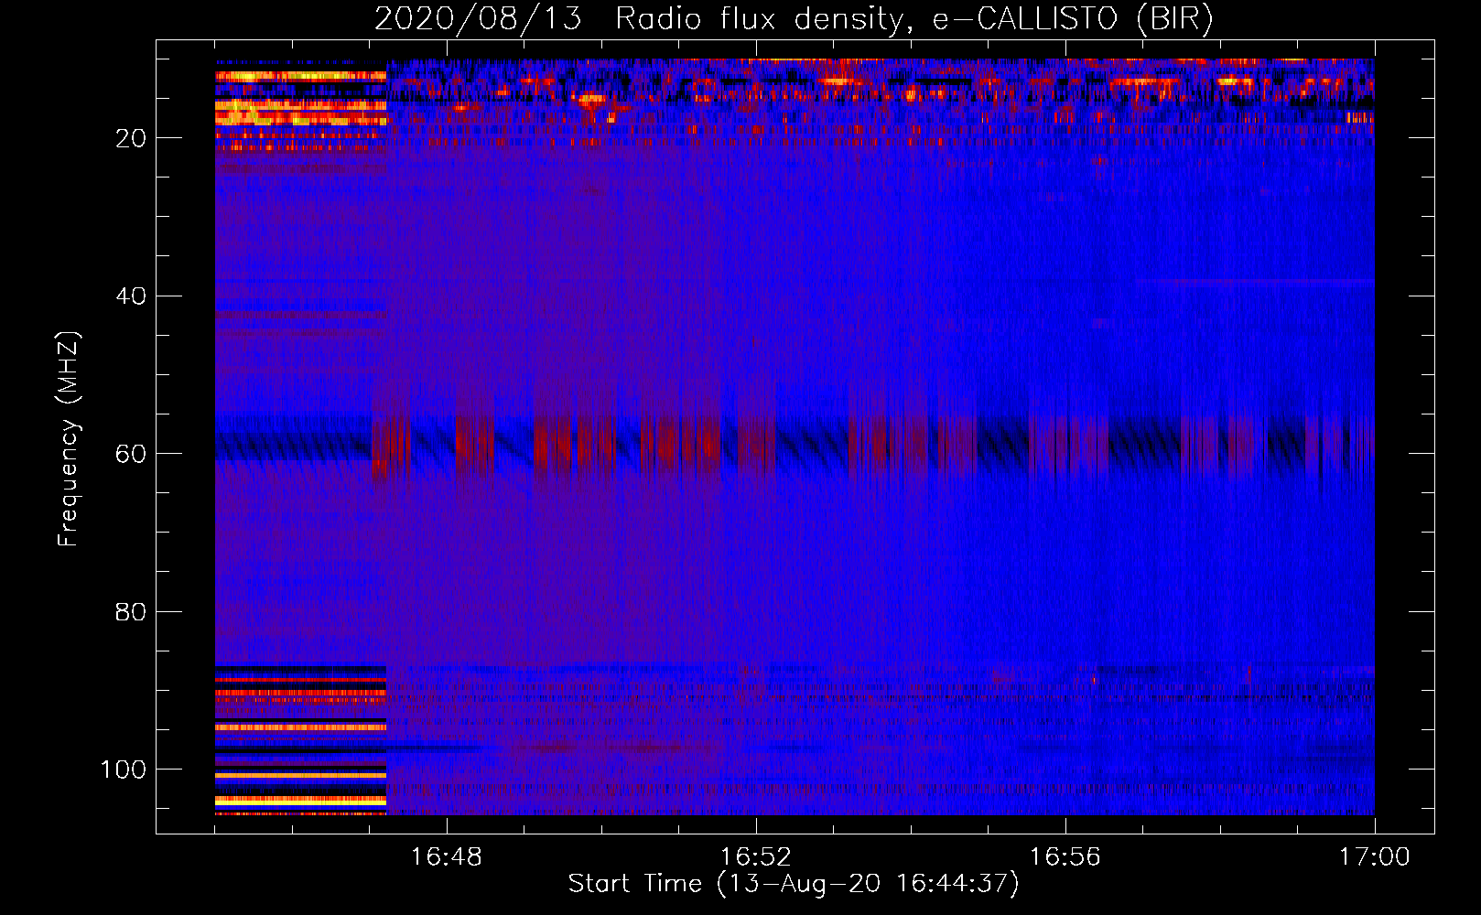Click the '60' frequency tick label

click(x=131, y=454)
